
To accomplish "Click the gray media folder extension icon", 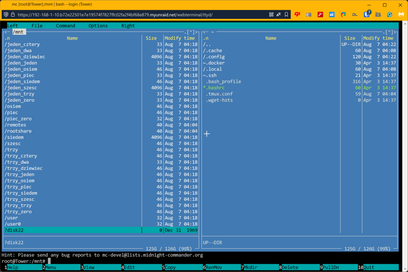I will (x=378, y=15).
